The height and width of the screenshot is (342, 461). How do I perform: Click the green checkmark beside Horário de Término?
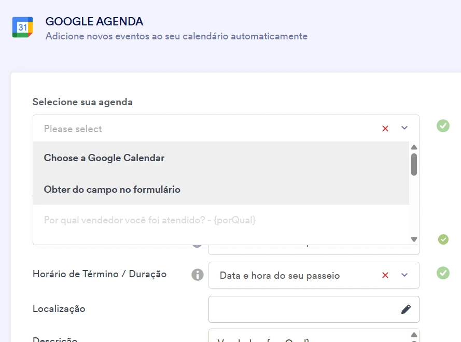pyautogui.click(x=443, y=275)
